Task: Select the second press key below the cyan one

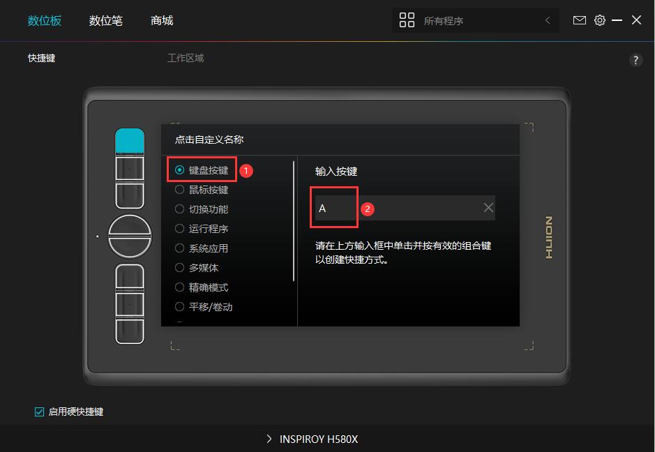Action: click(x=130, y=169)
